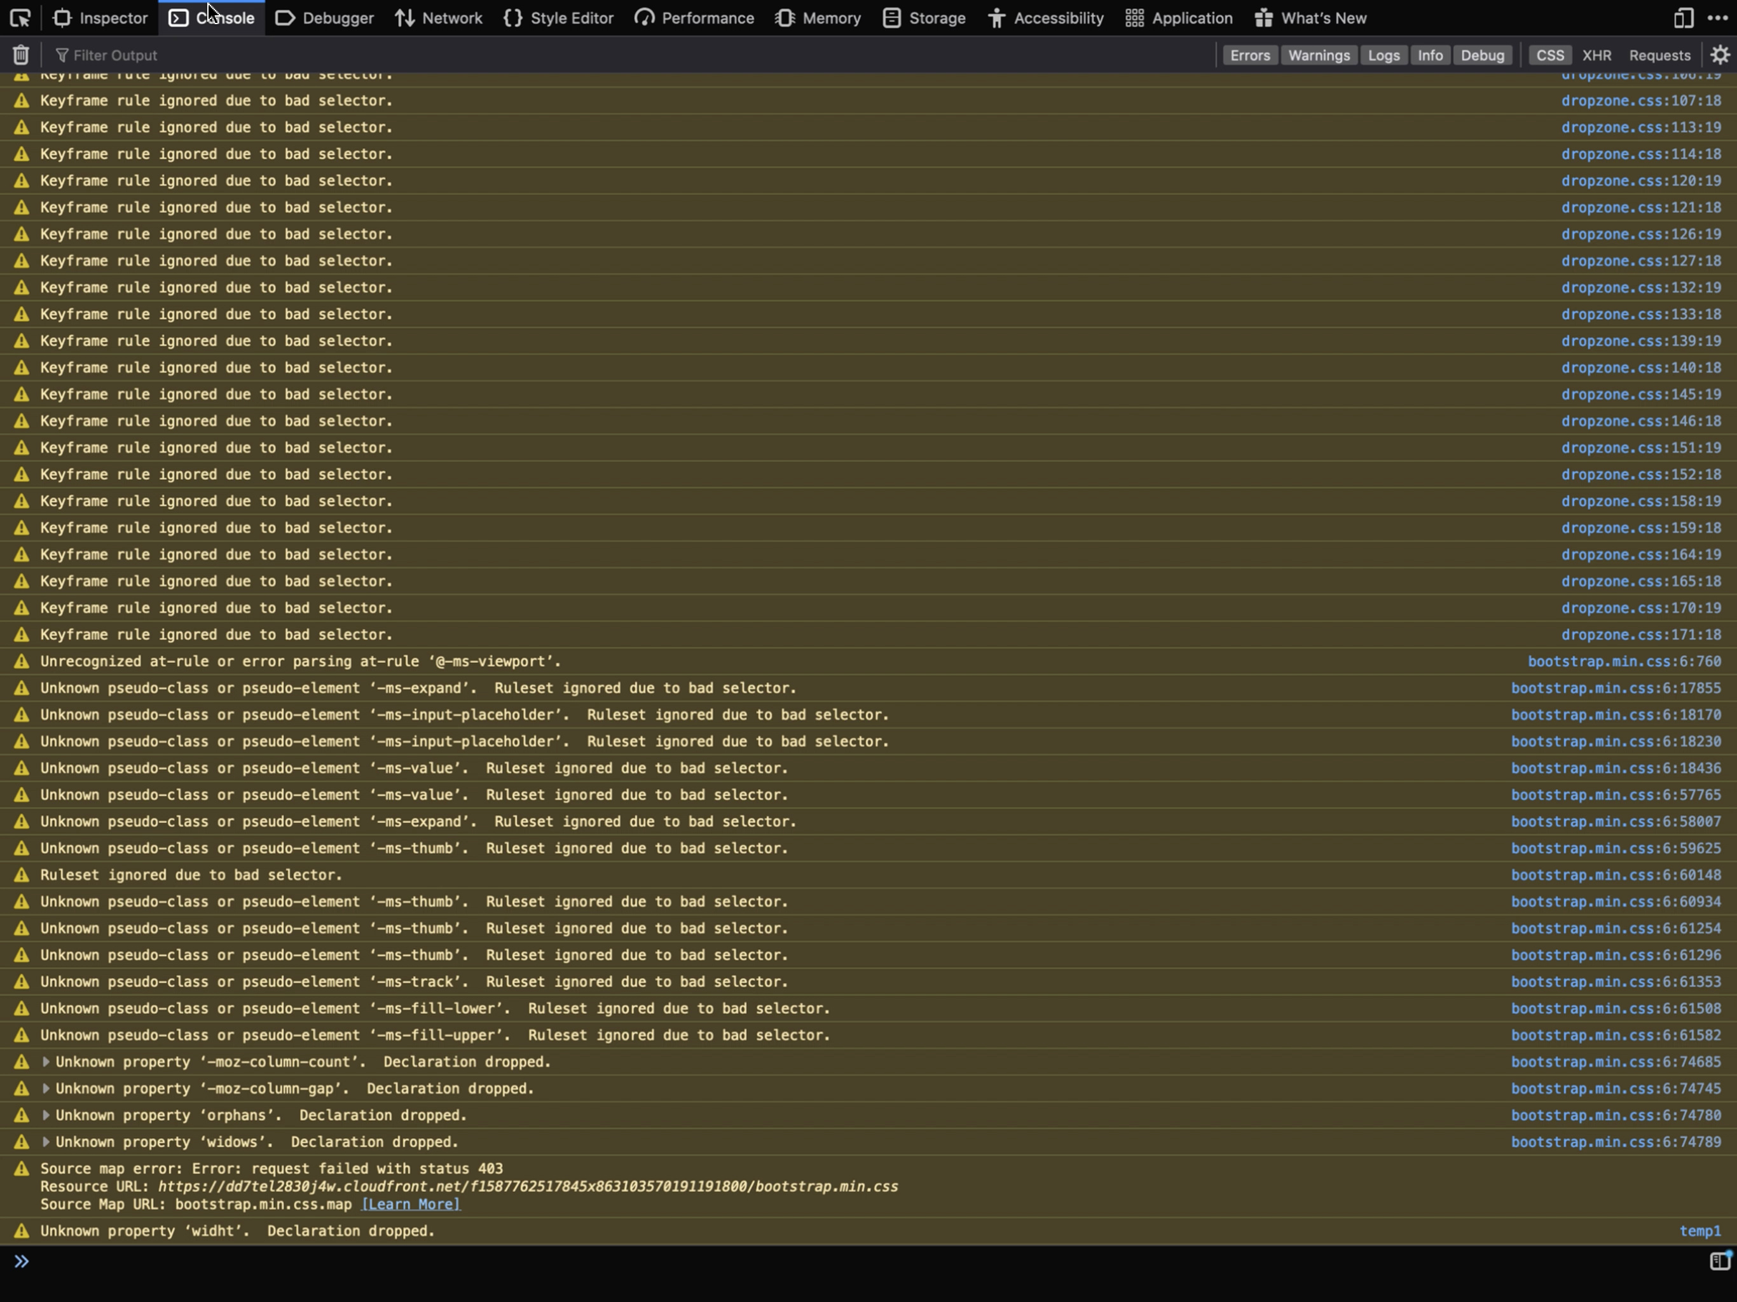1737x1302 pixels.
Task: Expand the 'widows' property warning
Action: 46,1142
